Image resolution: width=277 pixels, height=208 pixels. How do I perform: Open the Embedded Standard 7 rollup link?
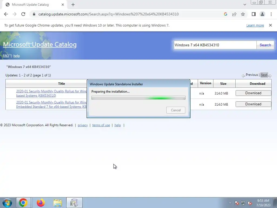pos(51,105)
